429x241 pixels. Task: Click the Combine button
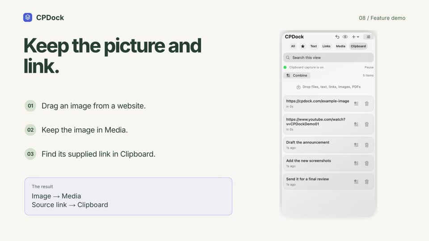coord(297,75)
